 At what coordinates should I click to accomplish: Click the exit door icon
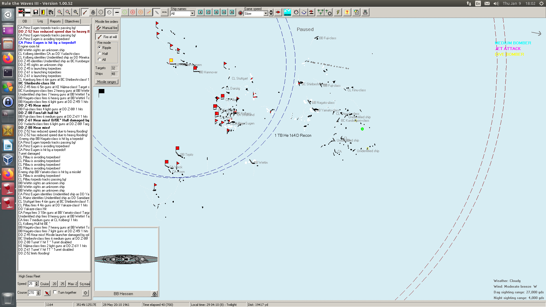point(43,12)
